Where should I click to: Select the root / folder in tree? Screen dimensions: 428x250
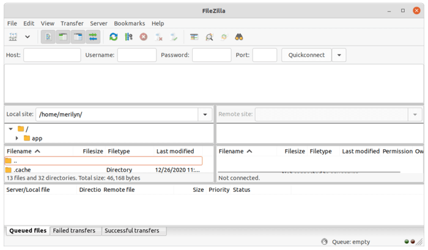coord(23,129)
